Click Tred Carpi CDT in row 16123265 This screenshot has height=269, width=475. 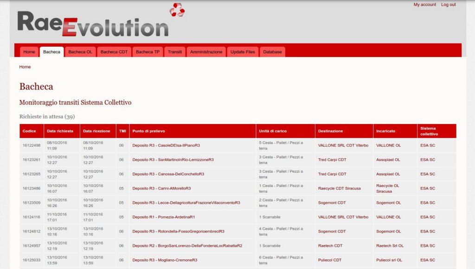coord(332,174)
